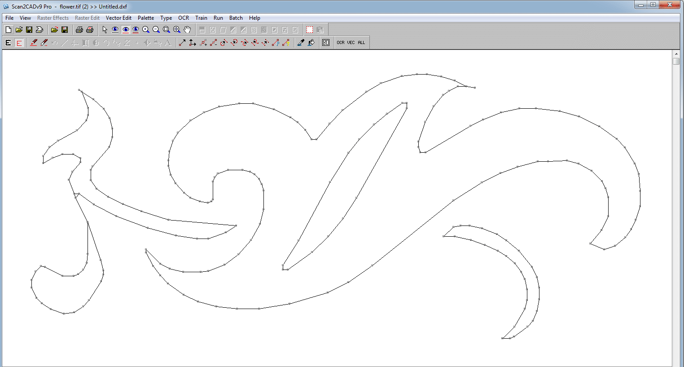Expand the Type menu
Screen dimensions: 684x367
166,18
